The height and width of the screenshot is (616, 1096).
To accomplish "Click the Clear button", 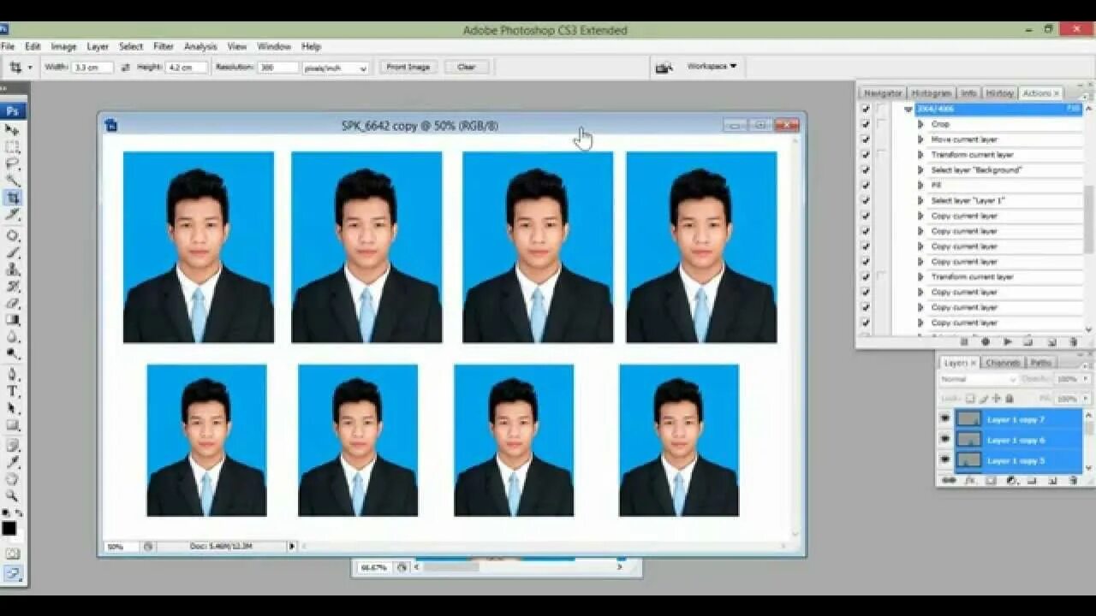I will pyautogui.click(x=467, y=67).
